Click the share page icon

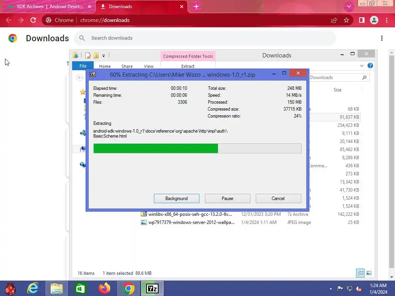coord(334,20)
